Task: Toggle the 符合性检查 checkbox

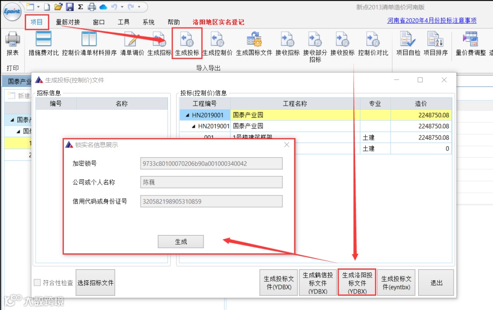Action: pyautogui.click(x=37, y=283)
